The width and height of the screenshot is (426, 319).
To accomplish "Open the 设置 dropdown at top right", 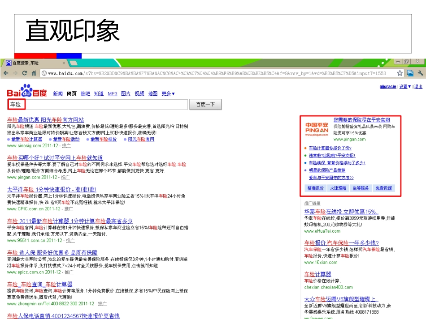I will 405,86.
